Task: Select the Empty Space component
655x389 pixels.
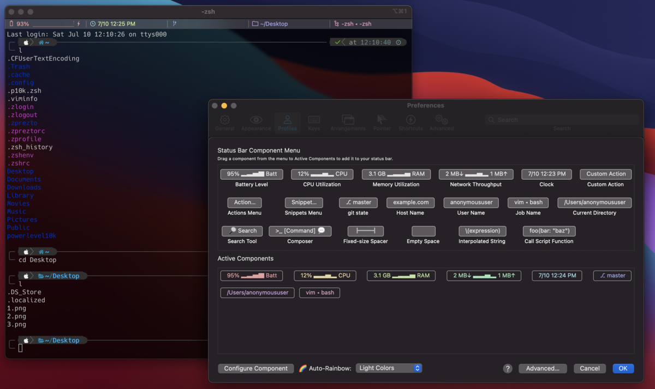Action: (423, 231)
